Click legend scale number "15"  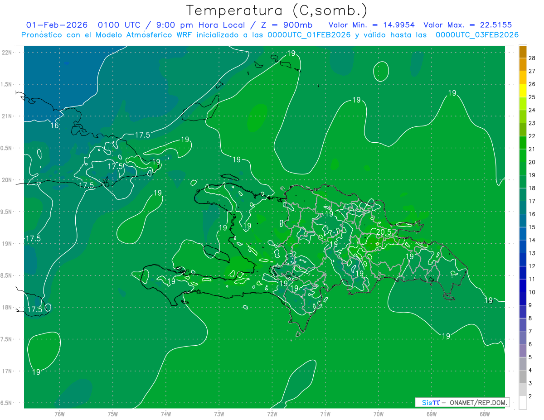pos(533,227)
